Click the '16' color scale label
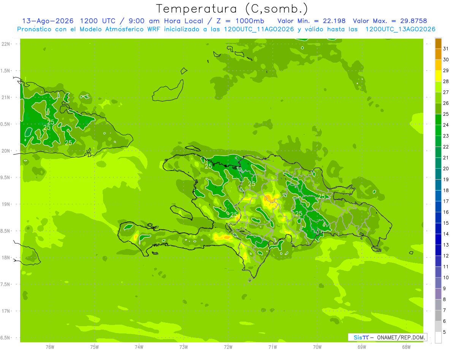Screen dimensions: 456x352 click(x=446, y=212)
